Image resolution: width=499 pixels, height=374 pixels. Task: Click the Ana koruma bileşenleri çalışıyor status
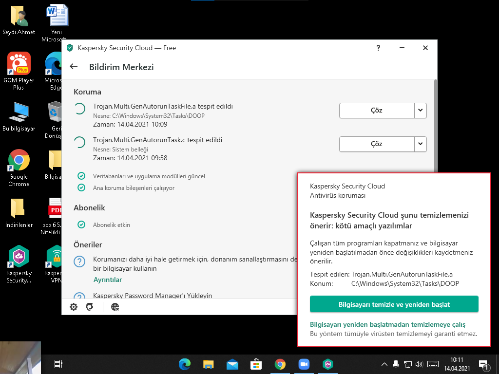pyautogui.click(x=134, y=188)
